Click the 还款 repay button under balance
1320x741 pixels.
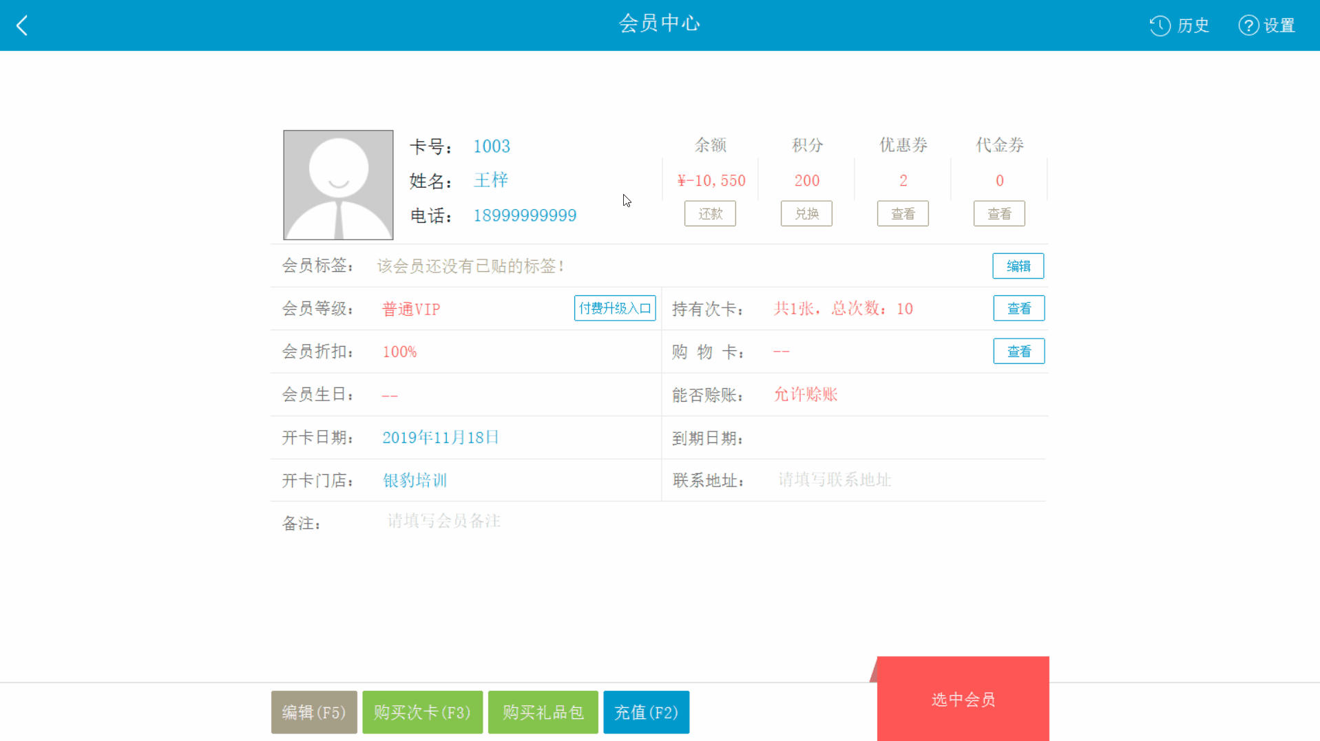tap(710, 214)
